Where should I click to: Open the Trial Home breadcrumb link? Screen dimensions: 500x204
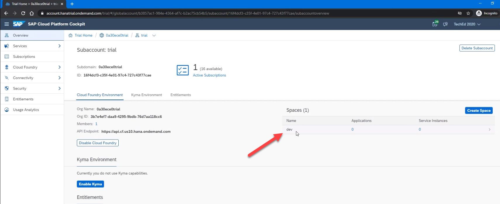coord(83,35)
